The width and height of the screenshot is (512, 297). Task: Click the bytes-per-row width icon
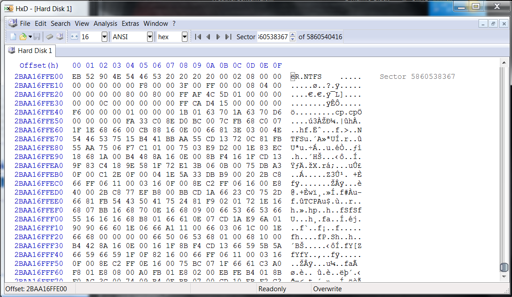click(74, 37)
